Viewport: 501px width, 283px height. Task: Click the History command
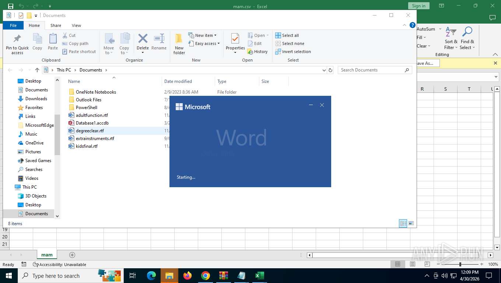pyautogui.click(x=257, y=52)
